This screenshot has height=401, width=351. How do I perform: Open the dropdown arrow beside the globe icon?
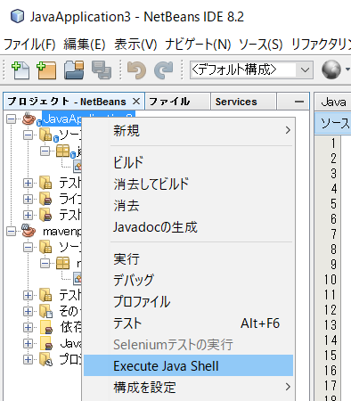[347, 70]
